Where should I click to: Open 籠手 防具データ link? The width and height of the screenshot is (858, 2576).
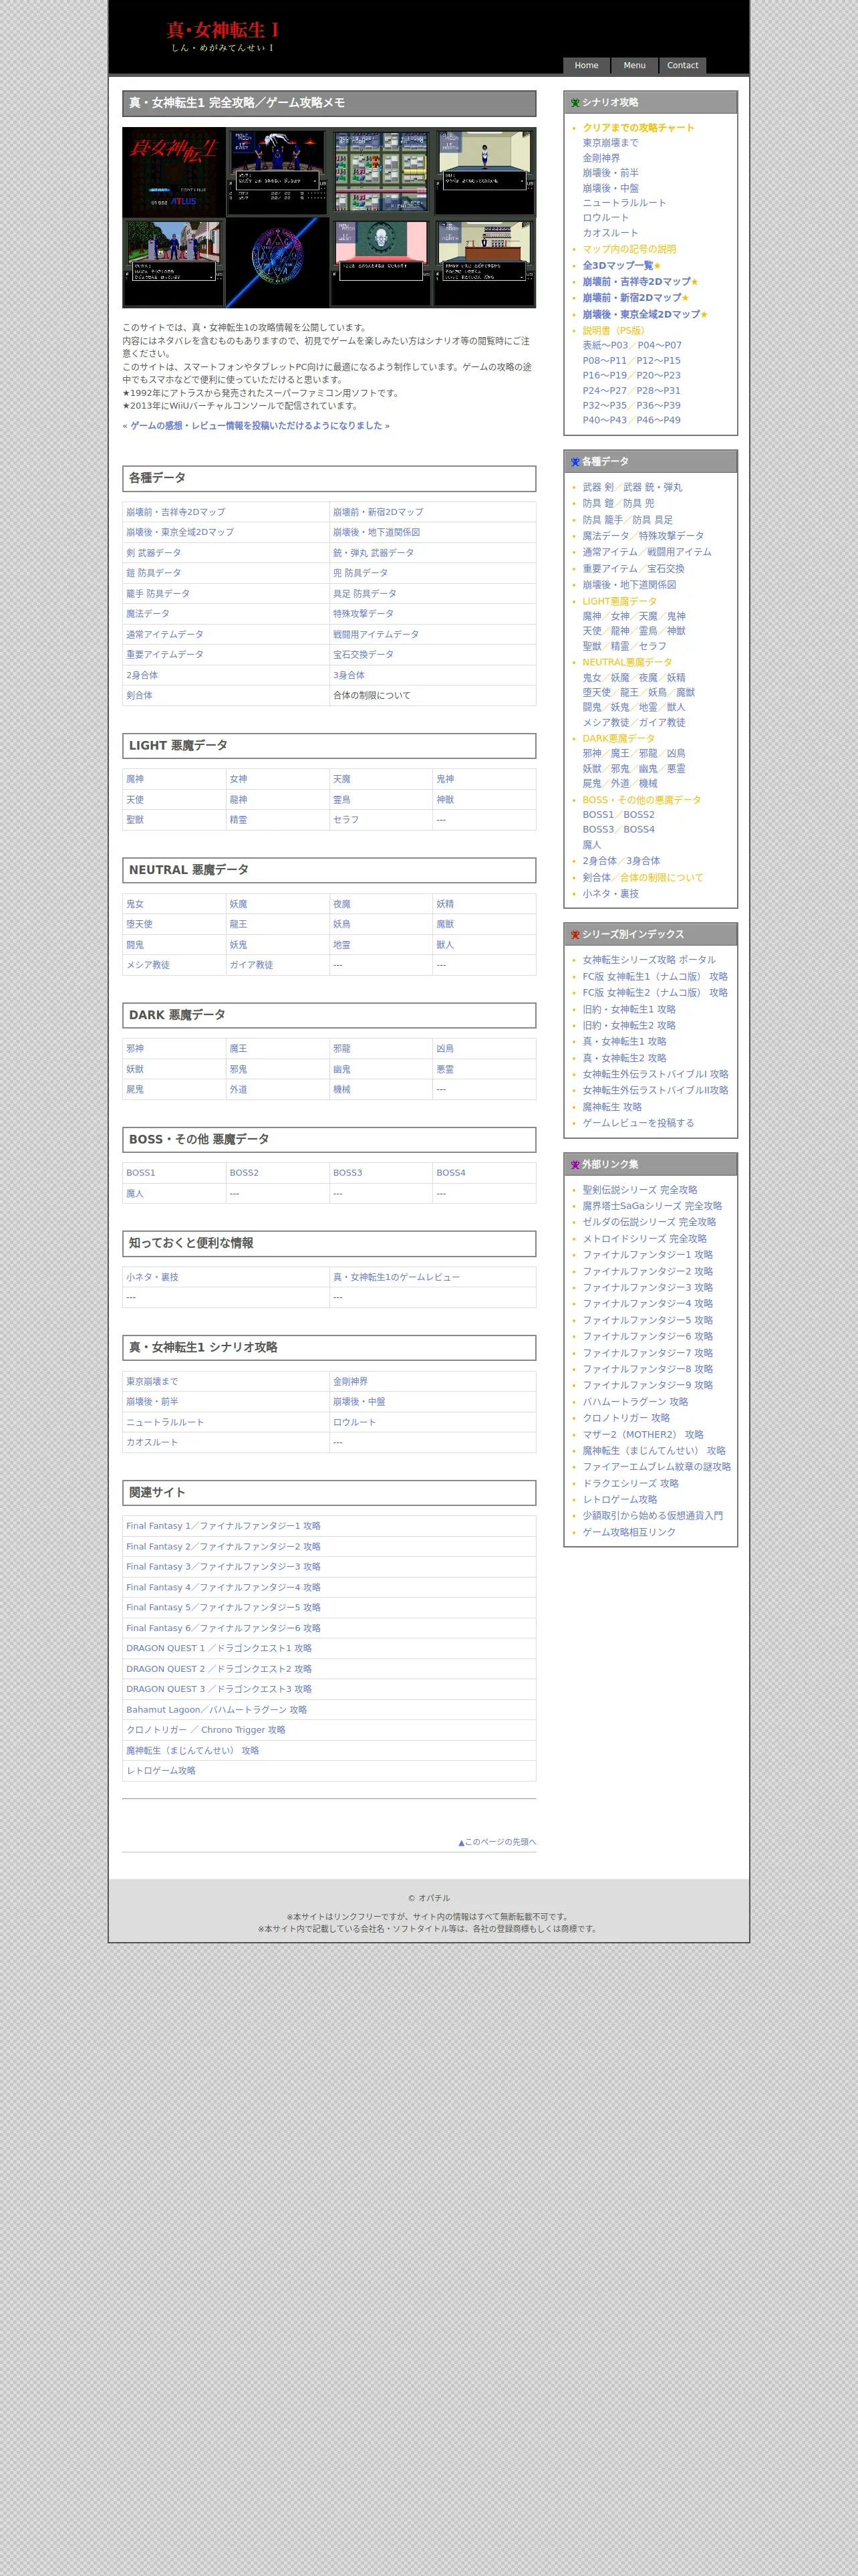coord(158,594)
